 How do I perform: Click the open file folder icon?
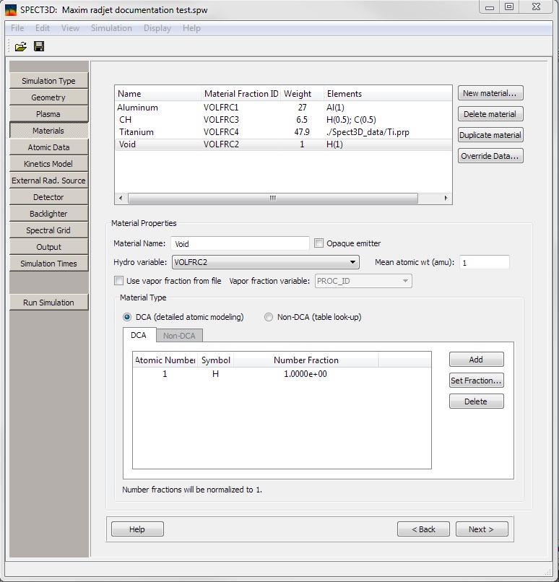pyautogui.click(x=20, y=46)
